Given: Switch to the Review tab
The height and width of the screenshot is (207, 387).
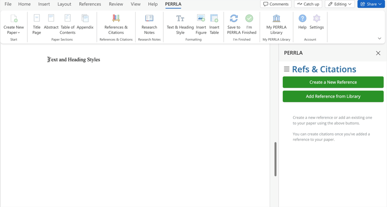Looking at the screenshot, I should point(116,4).
